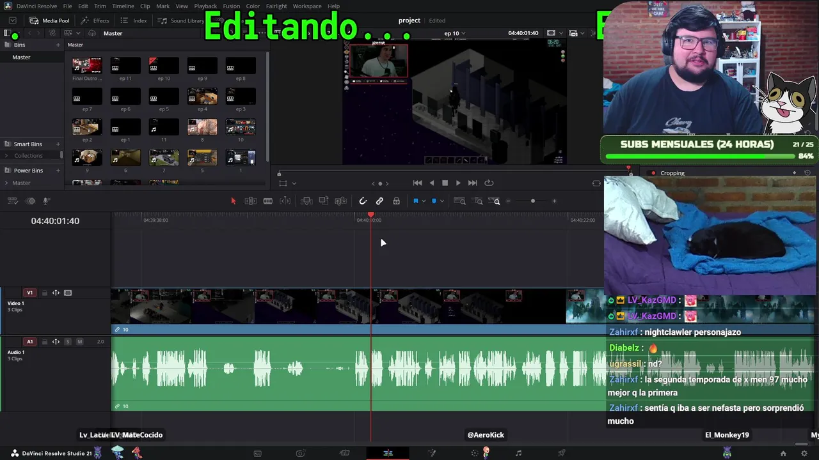The height and width of the screenshot is (460, 819).
Task: Toggle position lock padlock in toolbar
Action: 397,201
